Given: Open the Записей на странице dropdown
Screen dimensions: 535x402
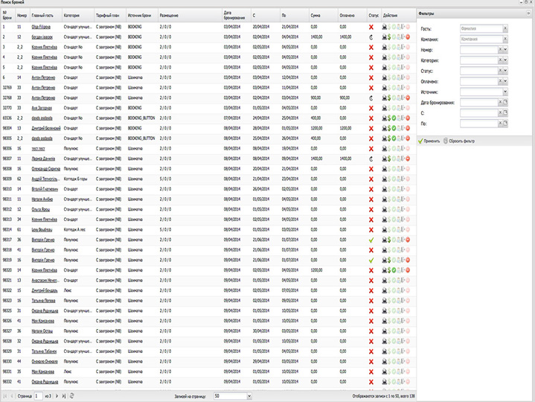Looking at the screenshot, I should click(249, 397).
